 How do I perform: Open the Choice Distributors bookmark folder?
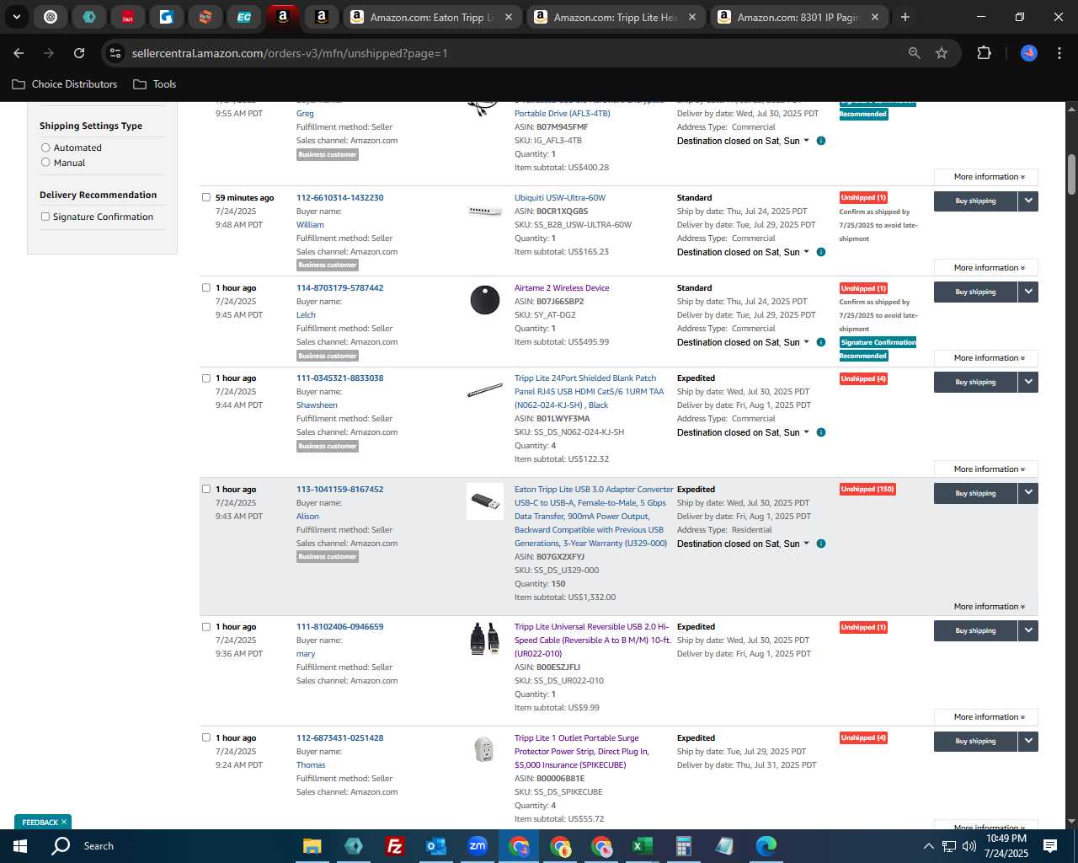tap(65, 84)
